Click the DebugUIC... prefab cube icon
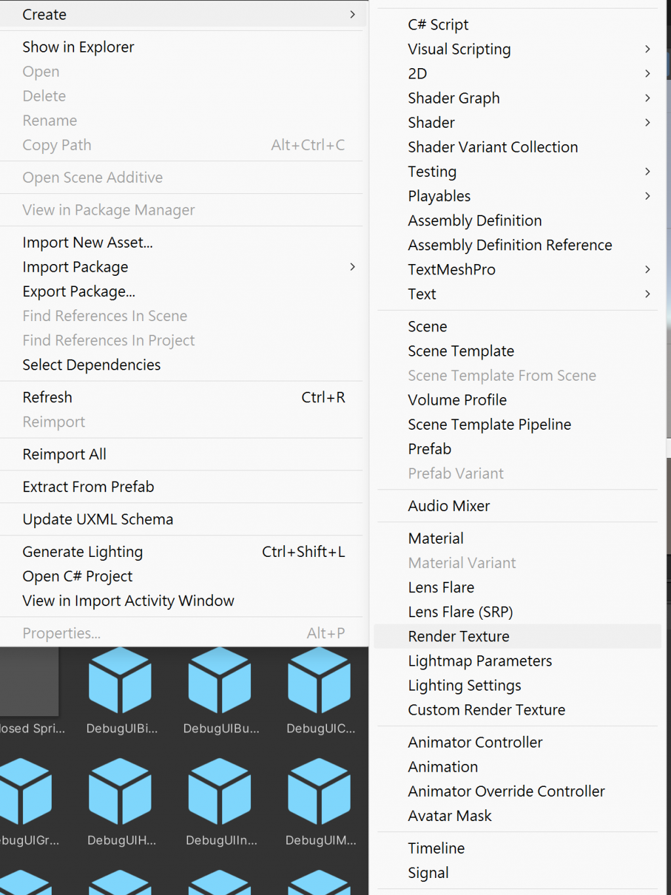Viewport: 671px width, 895px height. pos(320,681)
